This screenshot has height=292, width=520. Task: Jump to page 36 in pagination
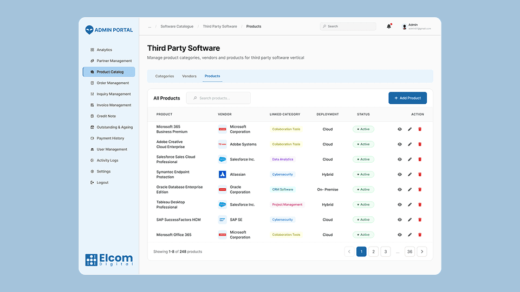pos(409,251)
